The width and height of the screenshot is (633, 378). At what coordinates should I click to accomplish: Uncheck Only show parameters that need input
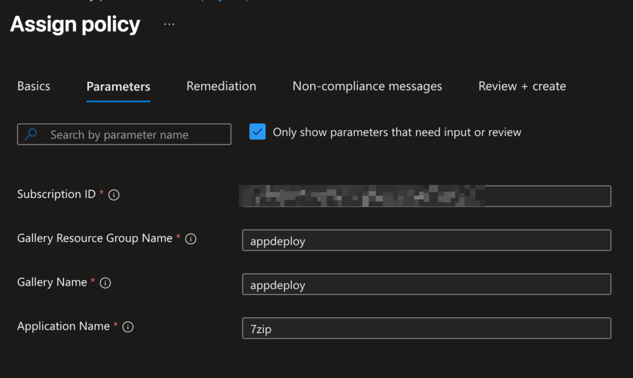(257, 132)
